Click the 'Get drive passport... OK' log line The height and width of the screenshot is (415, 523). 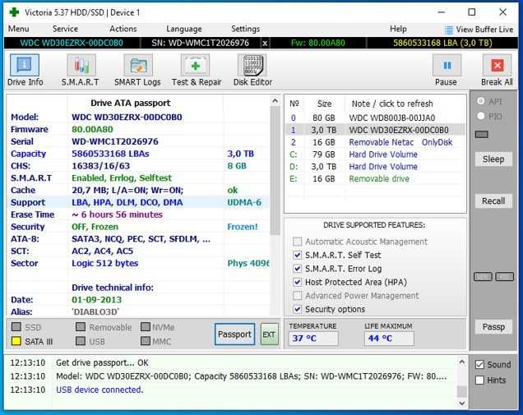(x=102, y=362)
